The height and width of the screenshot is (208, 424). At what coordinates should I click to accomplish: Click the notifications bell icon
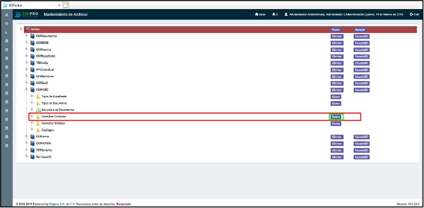pos(274,15)
